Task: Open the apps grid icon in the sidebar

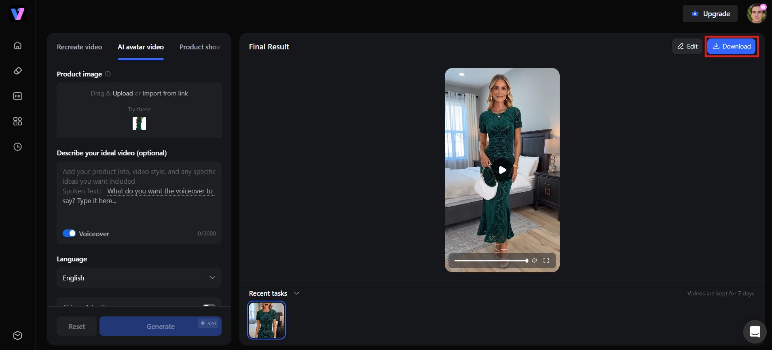Action: click(17, 121)
